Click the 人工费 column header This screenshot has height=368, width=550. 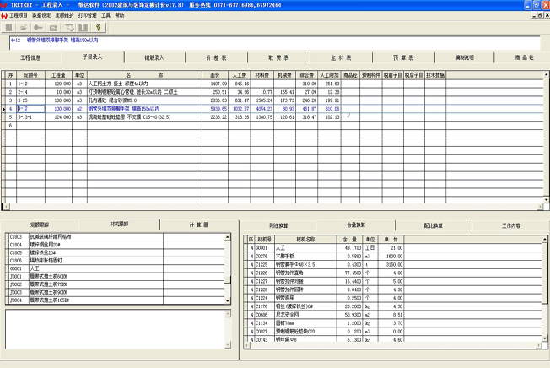(240, 75)
